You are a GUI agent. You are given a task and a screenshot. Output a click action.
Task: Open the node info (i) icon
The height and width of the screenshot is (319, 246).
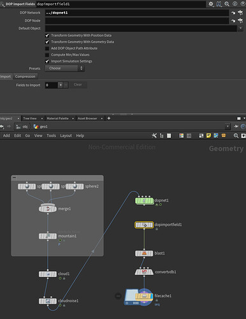pos(235,4)
